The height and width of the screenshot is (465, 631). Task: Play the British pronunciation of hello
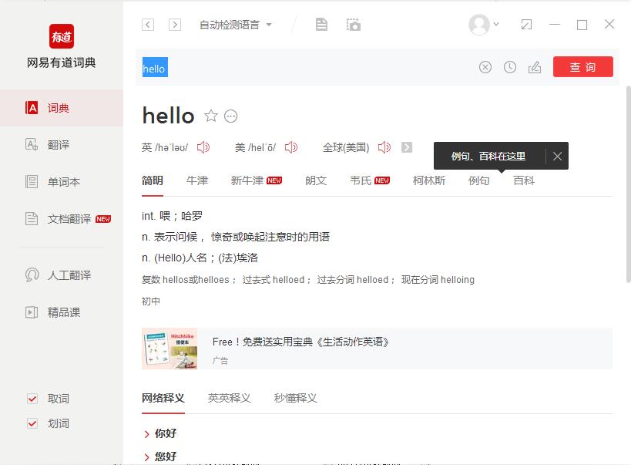[x=203, y=147]
